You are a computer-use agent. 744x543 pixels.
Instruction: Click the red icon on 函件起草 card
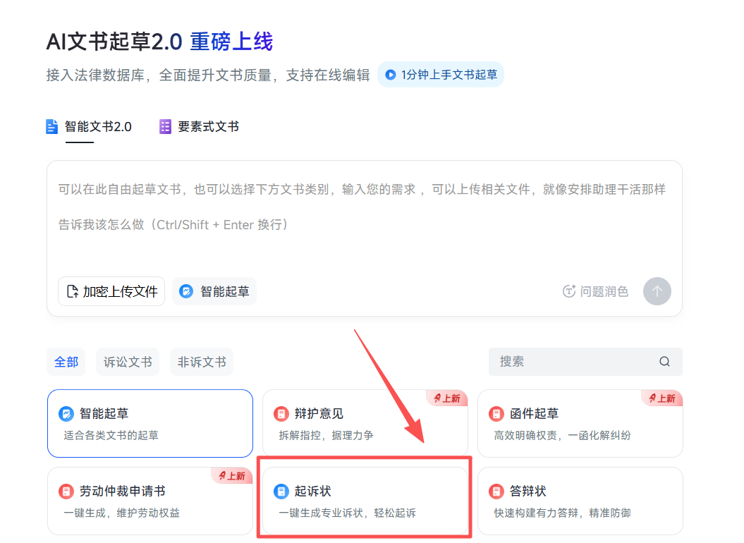(x=496, y=414)
